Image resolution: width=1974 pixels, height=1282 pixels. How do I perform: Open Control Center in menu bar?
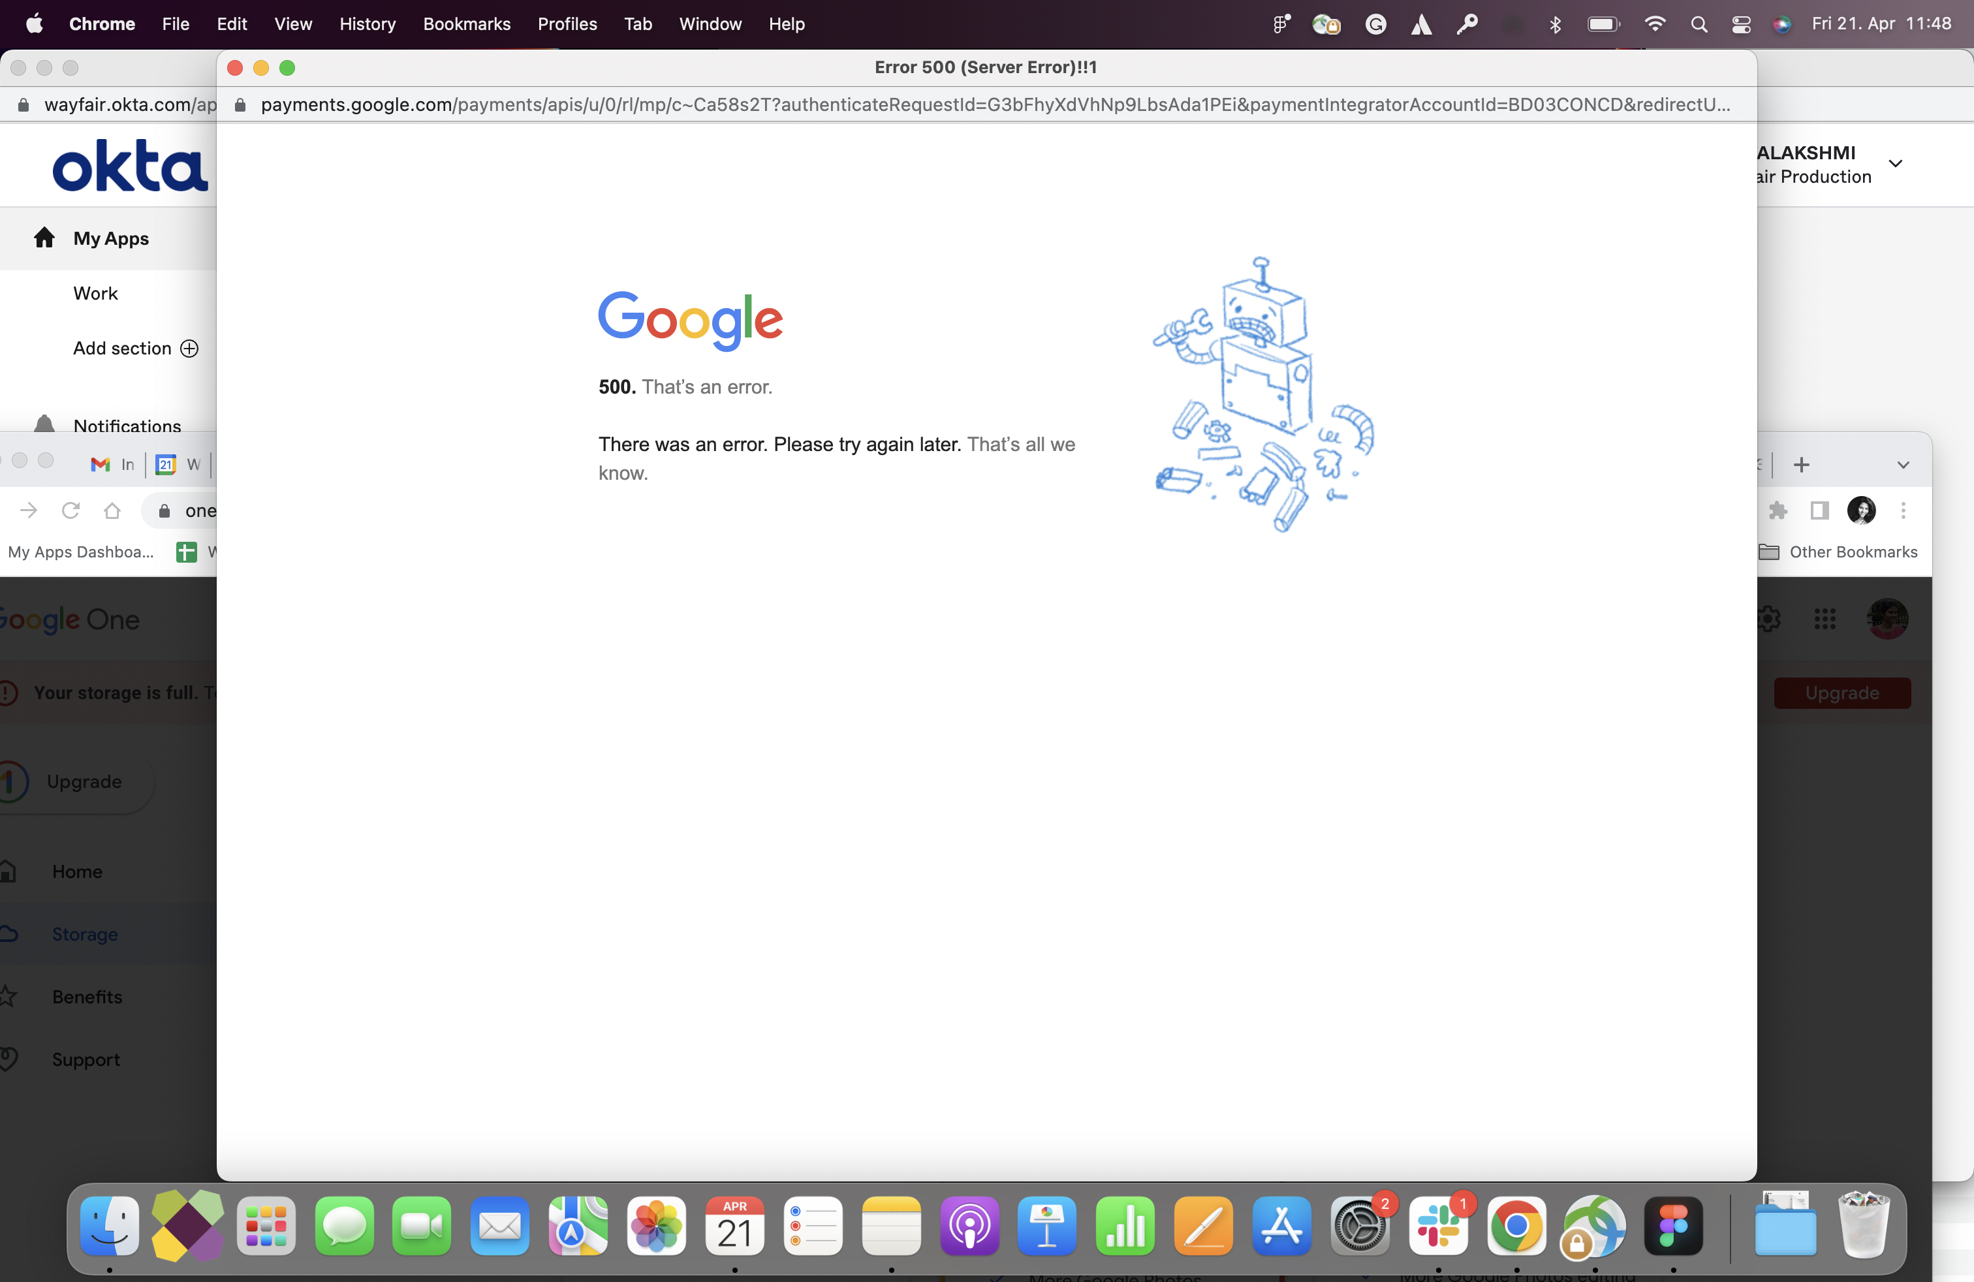1741,24
